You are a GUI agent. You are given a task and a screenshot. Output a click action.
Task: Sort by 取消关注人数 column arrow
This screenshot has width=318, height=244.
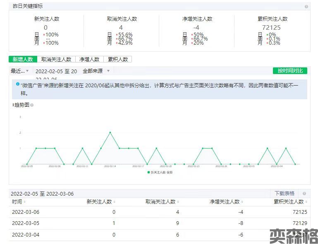pos(178,202)
